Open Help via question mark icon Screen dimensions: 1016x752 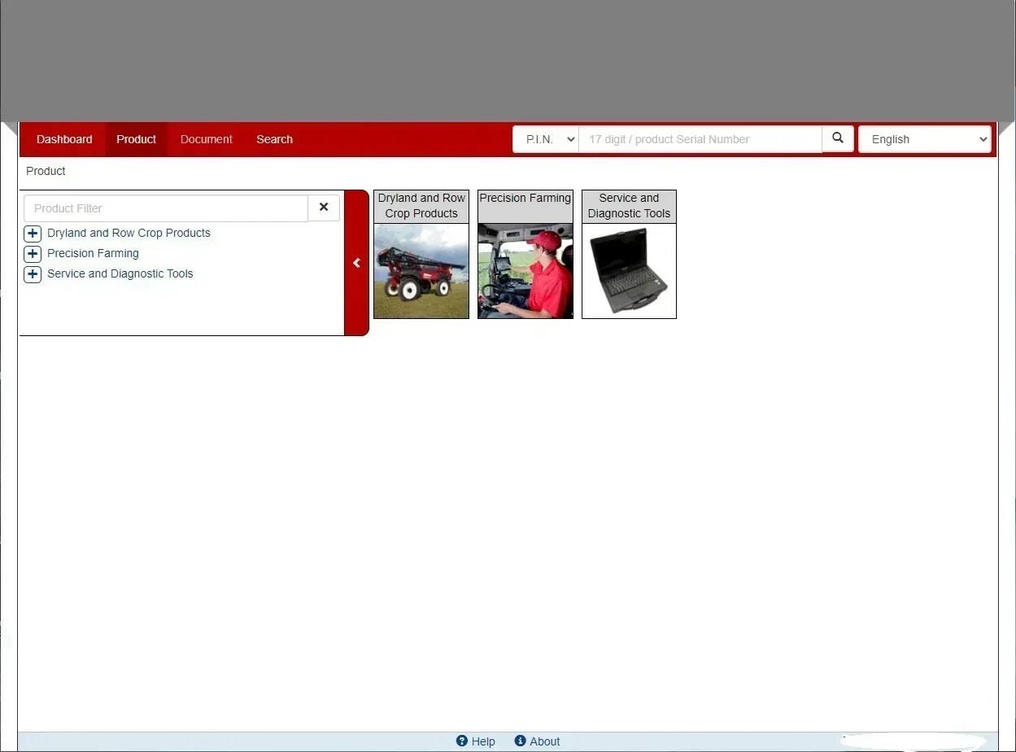point(462,741)
